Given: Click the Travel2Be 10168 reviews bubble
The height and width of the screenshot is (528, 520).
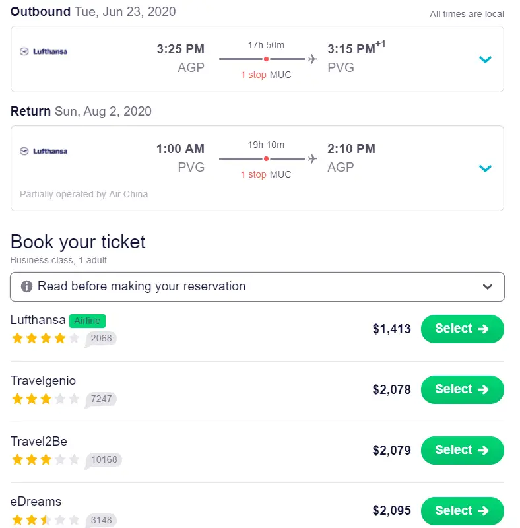Looking at the screenshot, I should [104, 460].
